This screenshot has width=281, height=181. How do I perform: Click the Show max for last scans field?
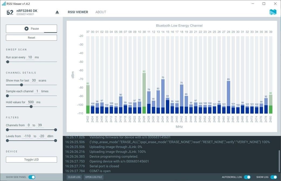34,80
